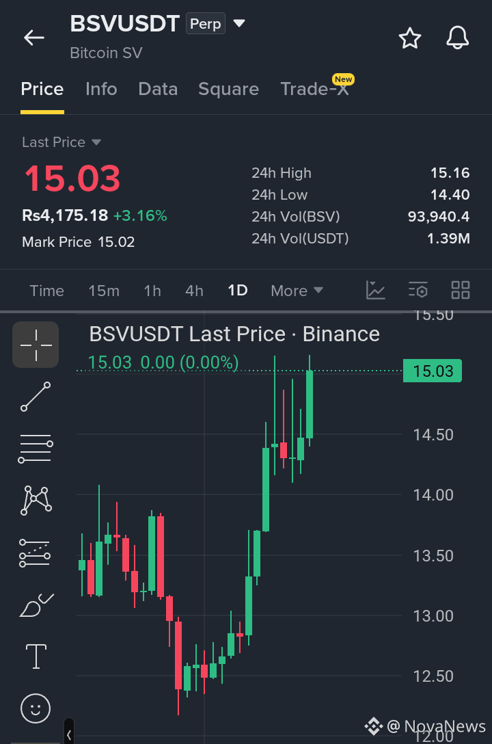Viewport: 492px width, 744px height.
Task: Click the Rs4,175.18 converted price
Action: pyautogui.click(x=65, y=215)
